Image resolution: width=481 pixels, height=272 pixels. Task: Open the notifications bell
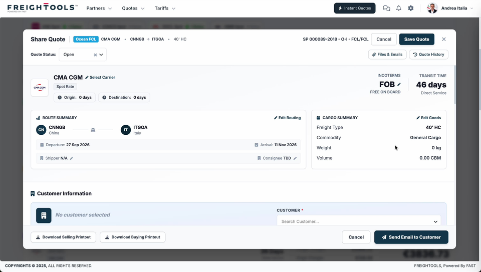[x=398, y=9]
